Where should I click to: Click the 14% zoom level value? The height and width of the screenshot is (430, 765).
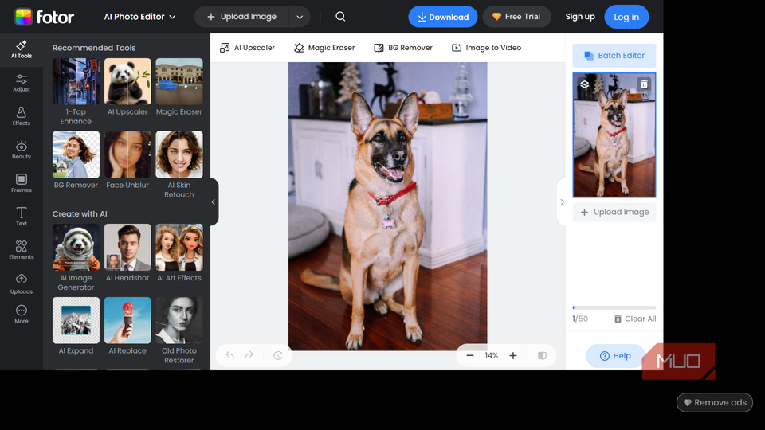(x=492, y=355)
